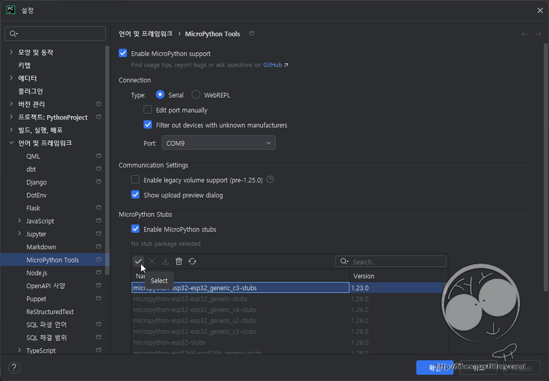Click the settings panel vertical scrollbar
Image resolution: width=549 pixels, height=381 pixels.
click(x=546, y=167)
